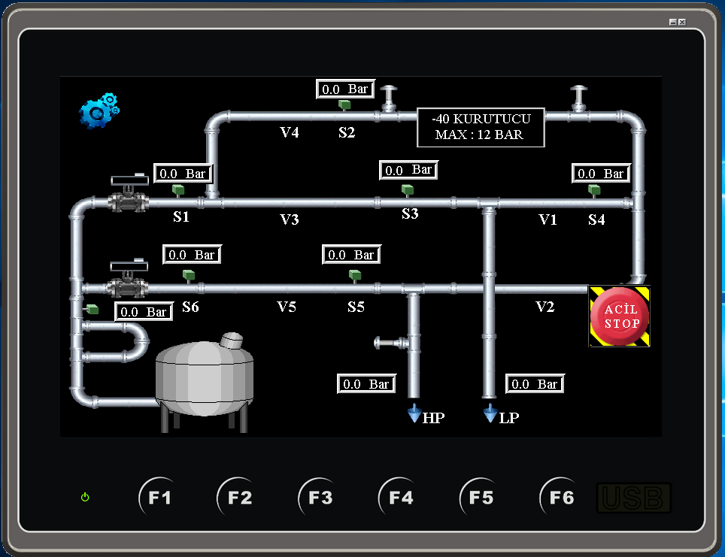
Task: Click the pressure value field next to LP pipe
Action: pyautogui.click(x=535, y=384)
